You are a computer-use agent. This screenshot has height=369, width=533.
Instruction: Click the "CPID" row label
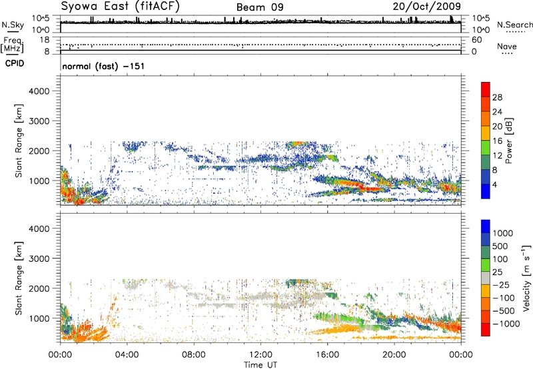click(x=15, y=63)
